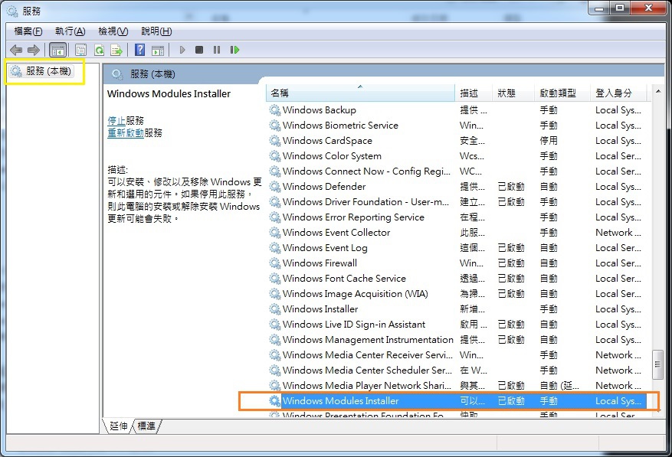Viewport: 672px width, 457px height.
Task: Click the scrollbar up arrow in services list
Action: coord(658,91)
